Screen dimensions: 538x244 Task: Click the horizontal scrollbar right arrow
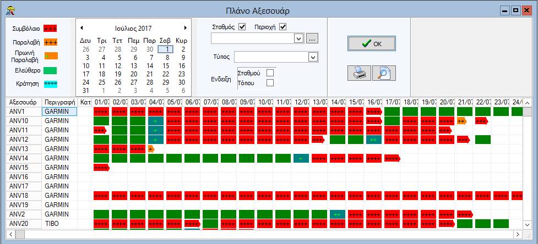518,234
